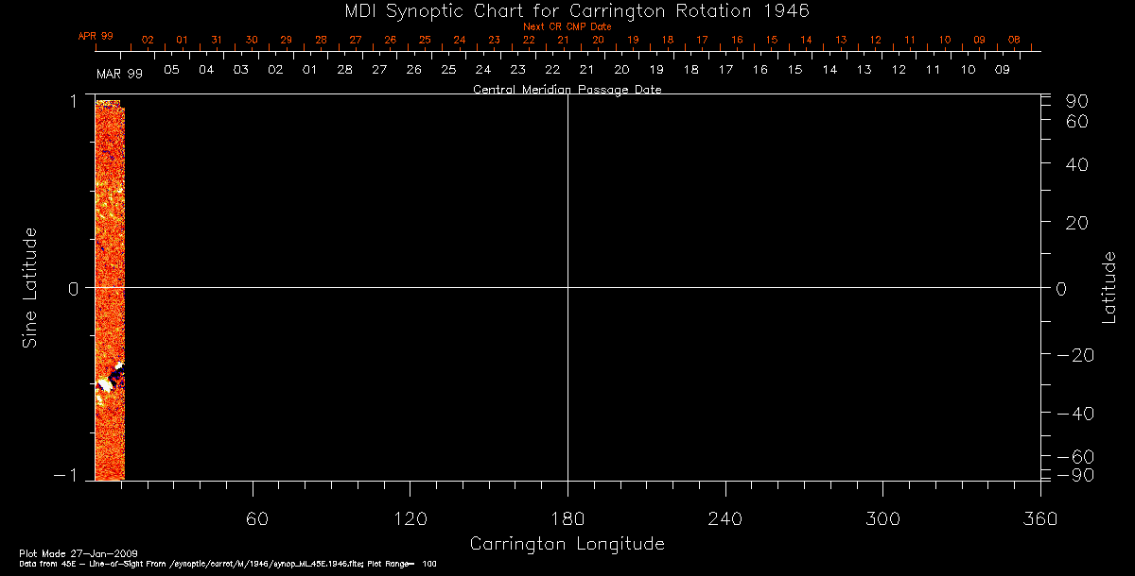The image size is (1135, 576).
Task: Select the white '15' central meridian date
Action: point(795,70)
